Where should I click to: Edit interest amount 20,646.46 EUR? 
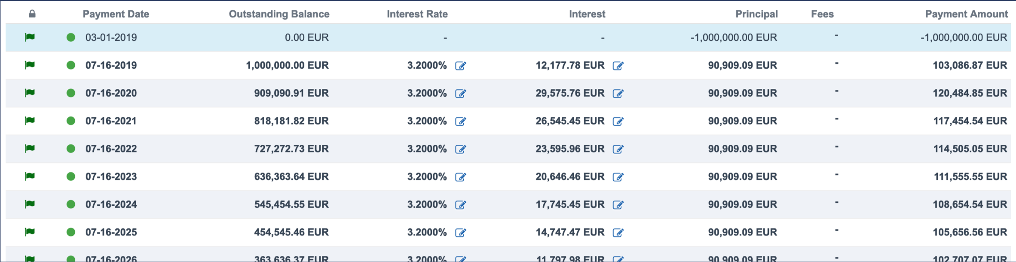618,177
